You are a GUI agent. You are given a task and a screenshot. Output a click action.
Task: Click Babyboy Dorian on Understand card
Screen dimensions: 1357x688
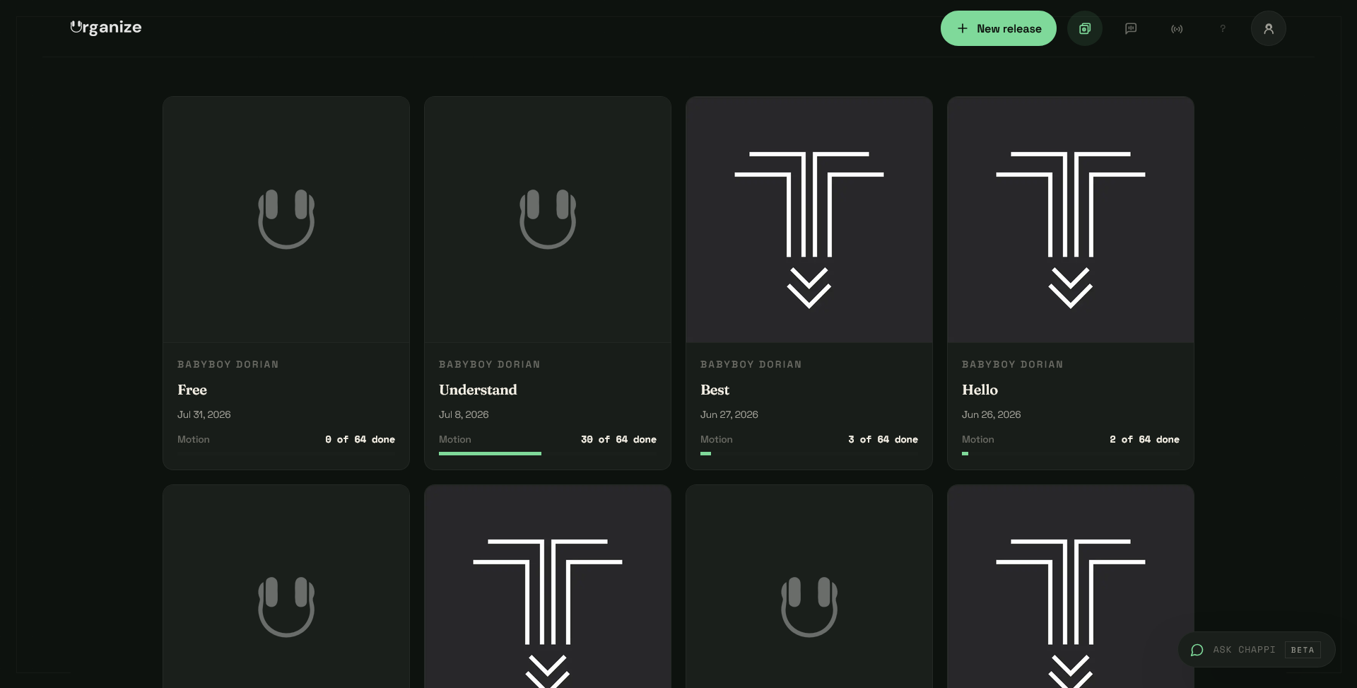click(490, 364)
